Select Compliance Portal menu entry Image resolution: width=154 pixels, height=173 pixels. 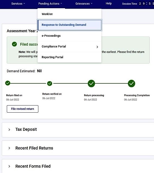point(69,46)
